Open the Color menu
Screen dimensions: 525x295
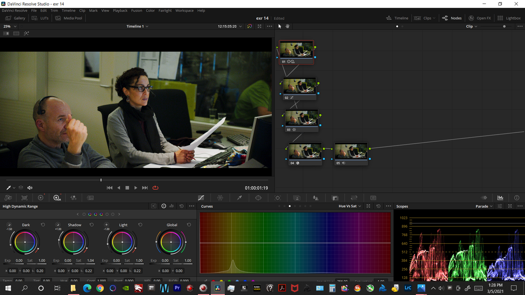(150, 10)
